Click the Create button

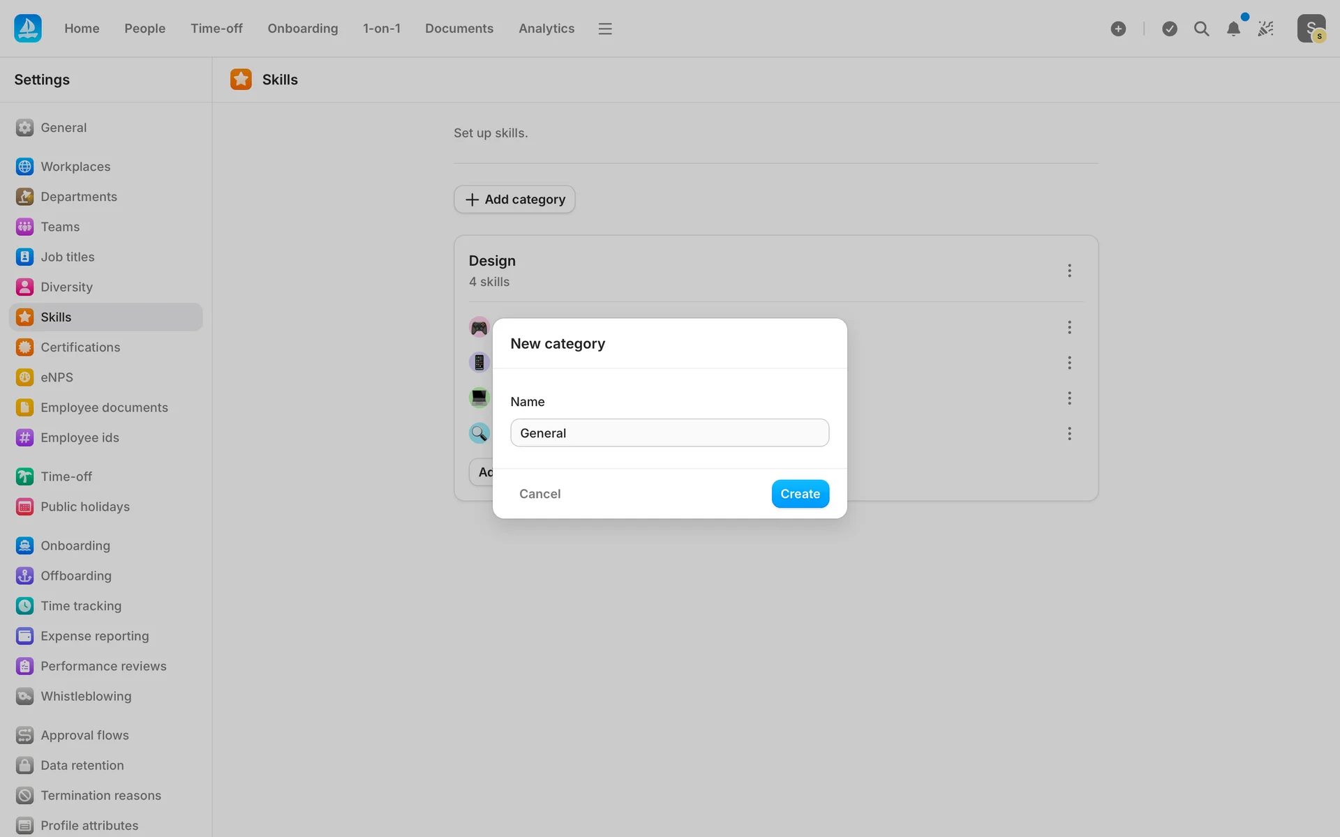click(800, 494)
